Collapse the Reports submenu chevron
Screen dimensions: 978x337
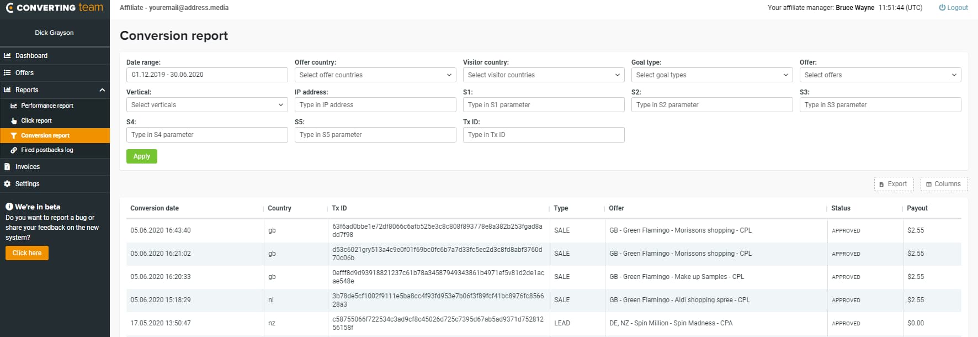click(x=102, y=90)
